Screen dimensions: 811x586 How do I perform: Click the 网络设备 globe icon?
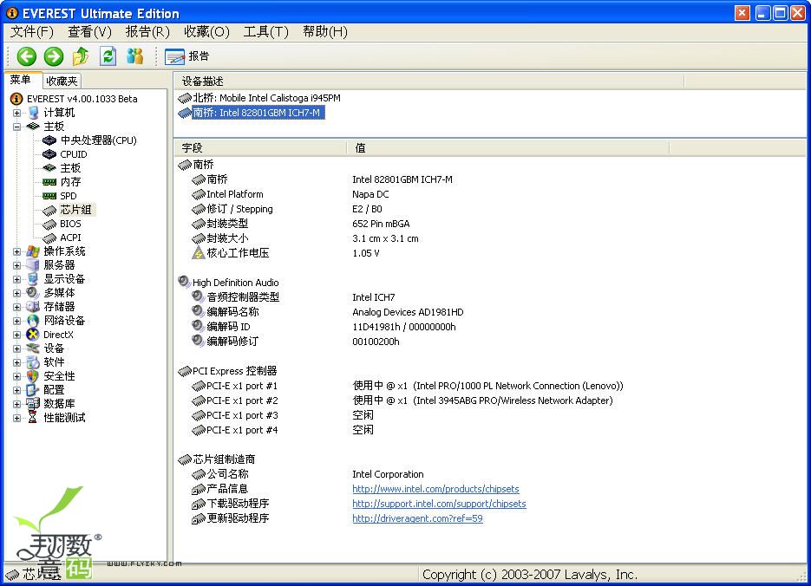(33, 321)
